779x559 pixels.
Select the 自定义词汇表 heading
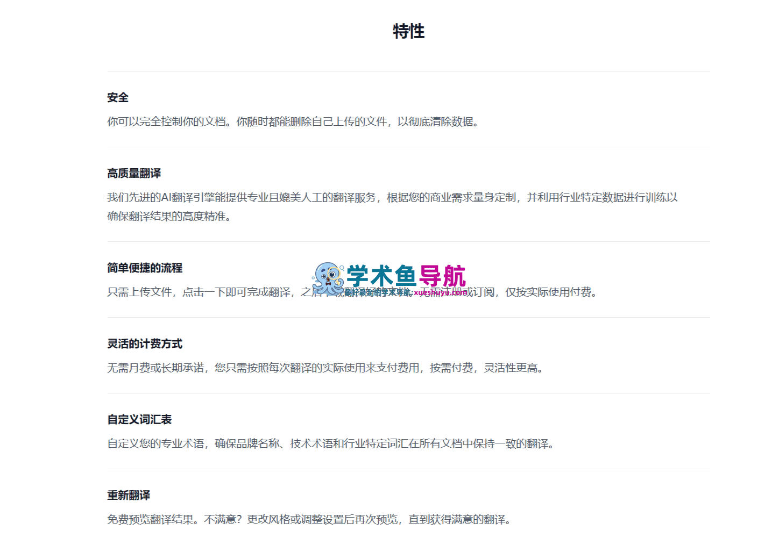tap(139, 419)
